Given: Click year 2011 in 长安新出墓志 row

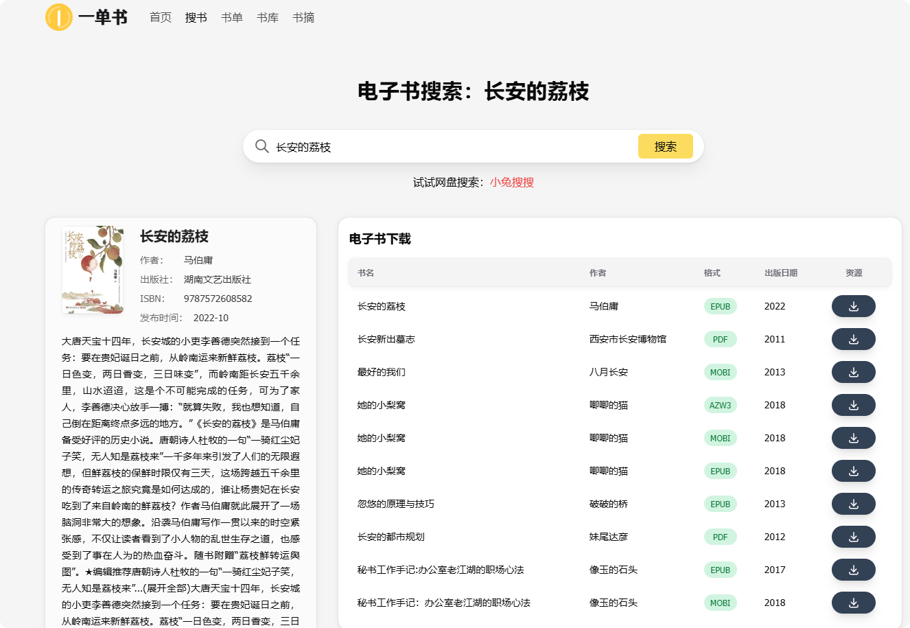Looking at the screenshot, I should click(x=775, y=339).
